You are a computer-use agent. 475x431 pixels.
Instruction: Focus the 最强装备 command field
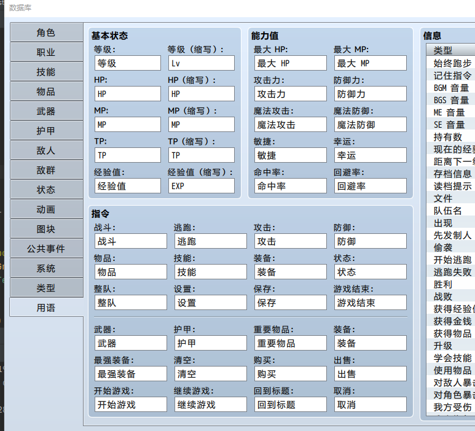click(130, 374)
